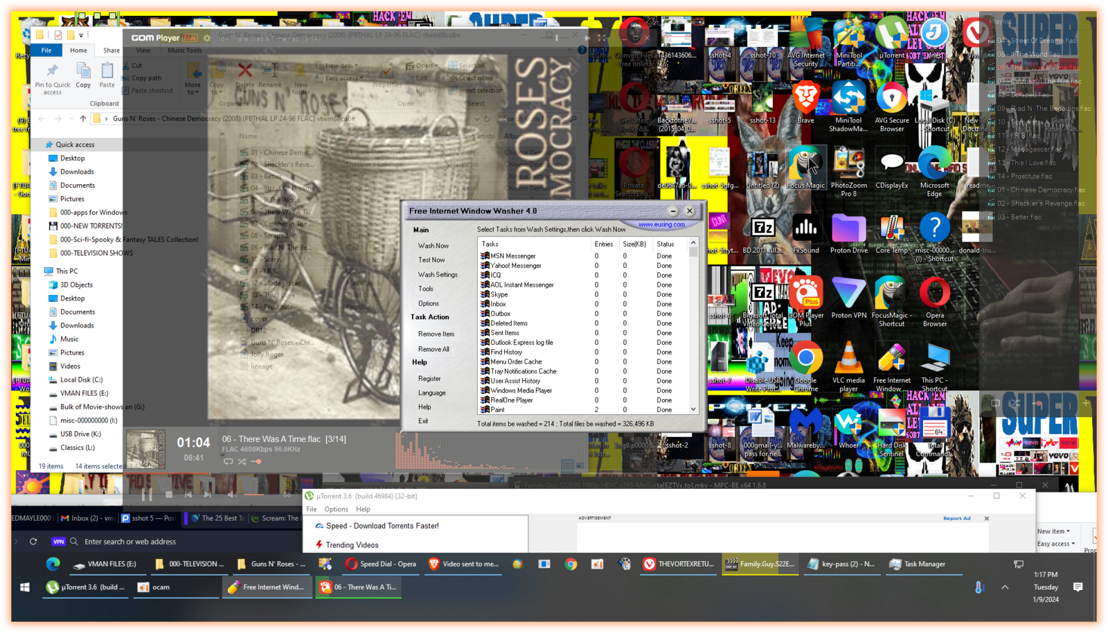The height and width of the screenshot is (633, 1108).
Task: Launch Core Temp from the desktop
Action: [891, 233]
